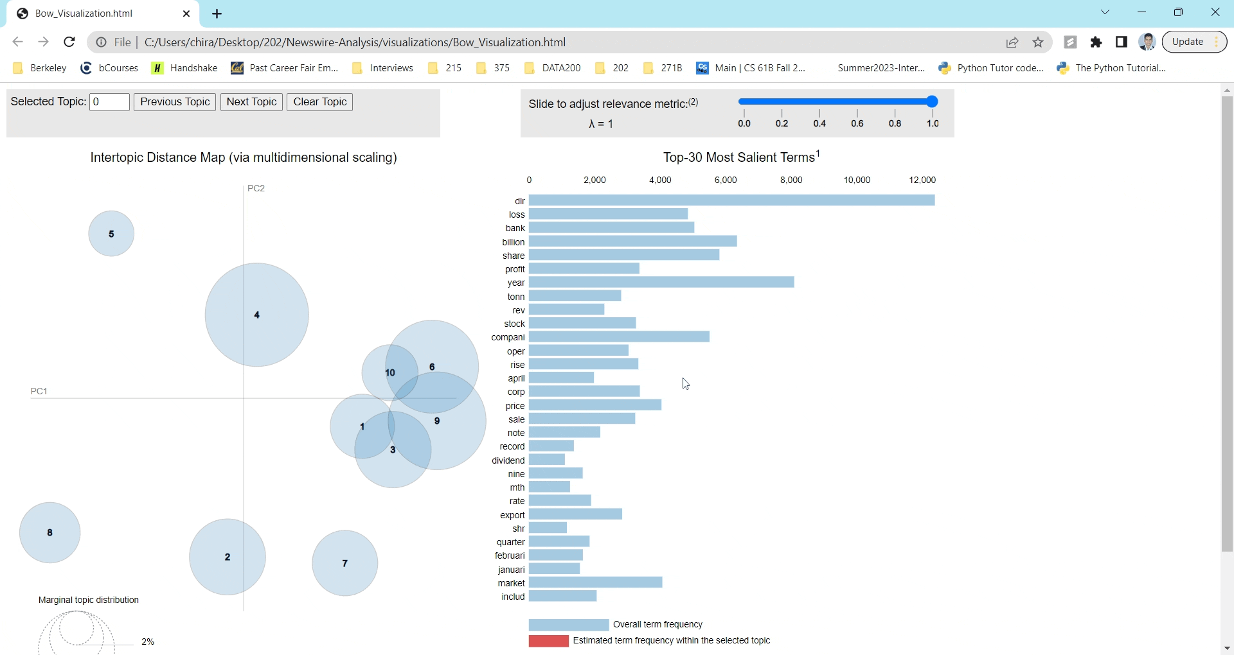This screenshot has height=655, width=1234.
Task: View site information for the local file
Action: pyautogui.click(x=102, y=42)
